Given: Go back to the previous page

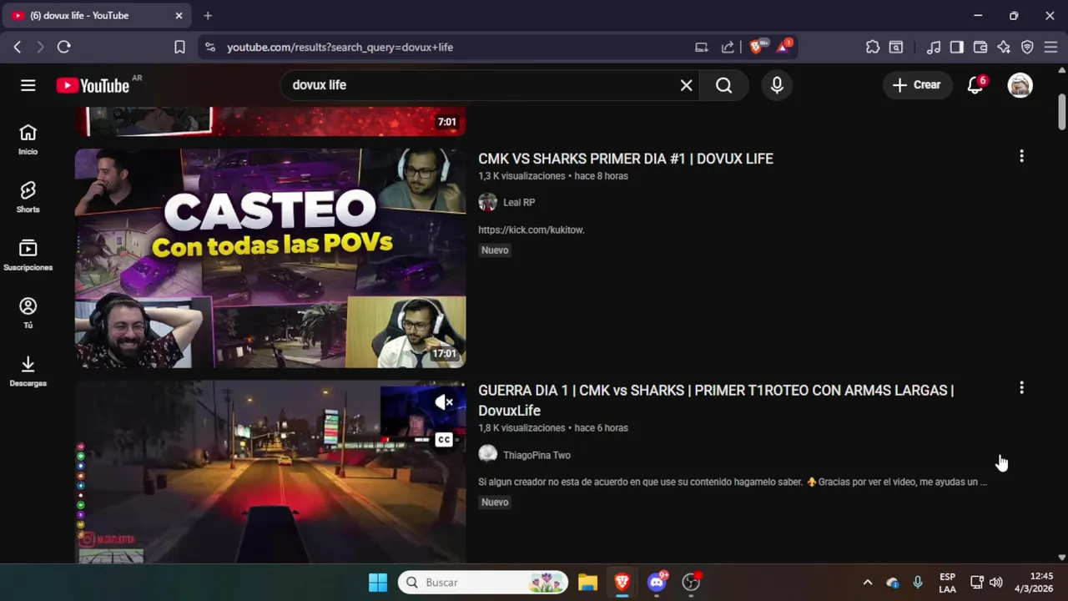Looking at the screenshot, I should pyautogui.click(x=18, y=48).
